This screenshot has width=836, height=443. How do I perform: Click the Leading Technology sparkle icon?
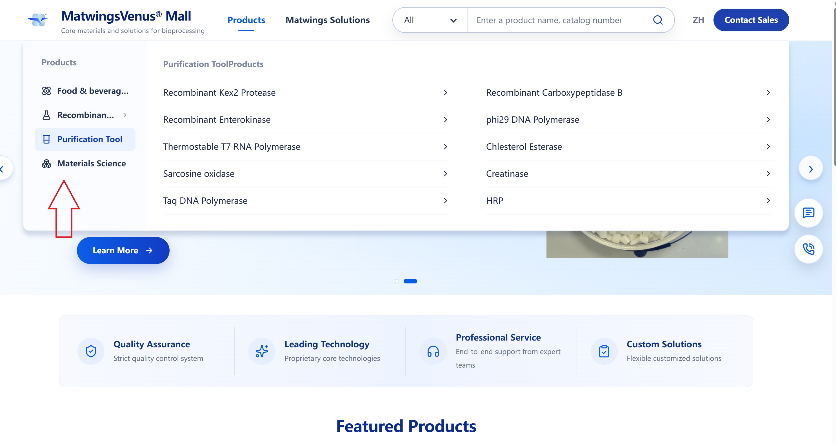(262, 351)
